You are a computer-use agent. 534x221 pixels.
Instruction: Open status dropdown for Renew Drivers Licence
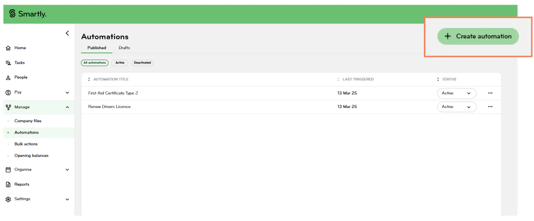(456, 107)
